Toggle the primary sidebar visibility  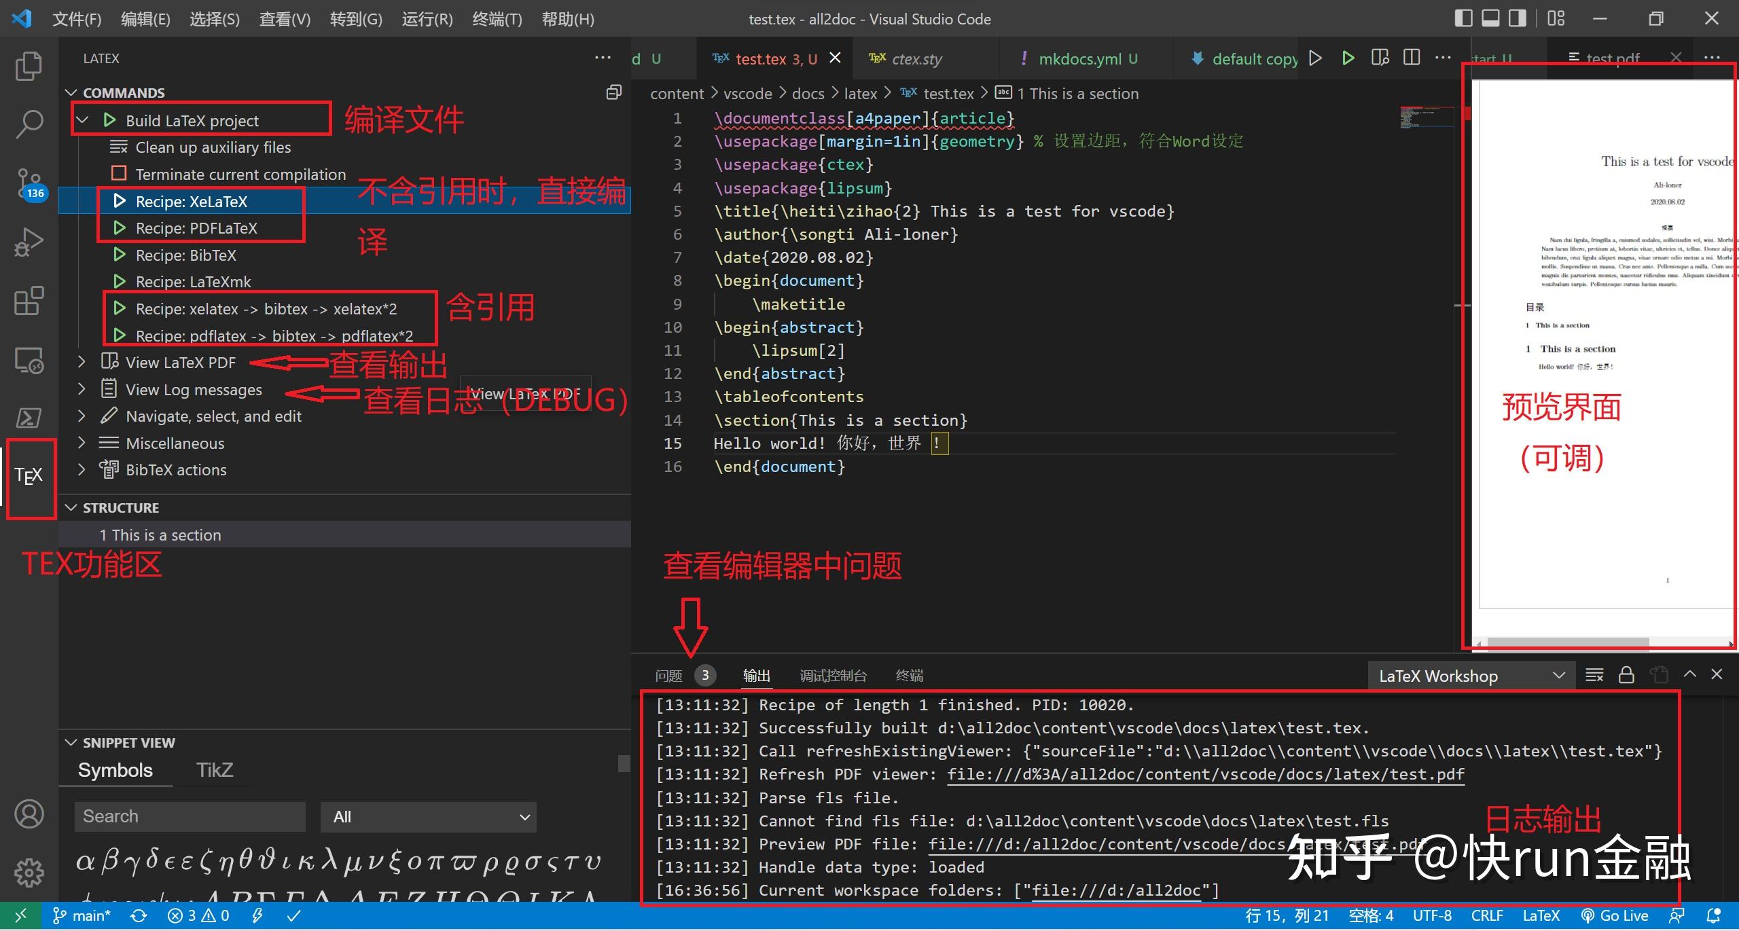[x=1463, y=18]
